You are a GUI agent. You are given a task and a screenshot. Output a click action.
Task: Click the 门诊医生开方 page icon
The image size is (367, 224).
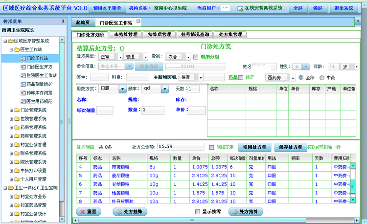tap(23, 67)
